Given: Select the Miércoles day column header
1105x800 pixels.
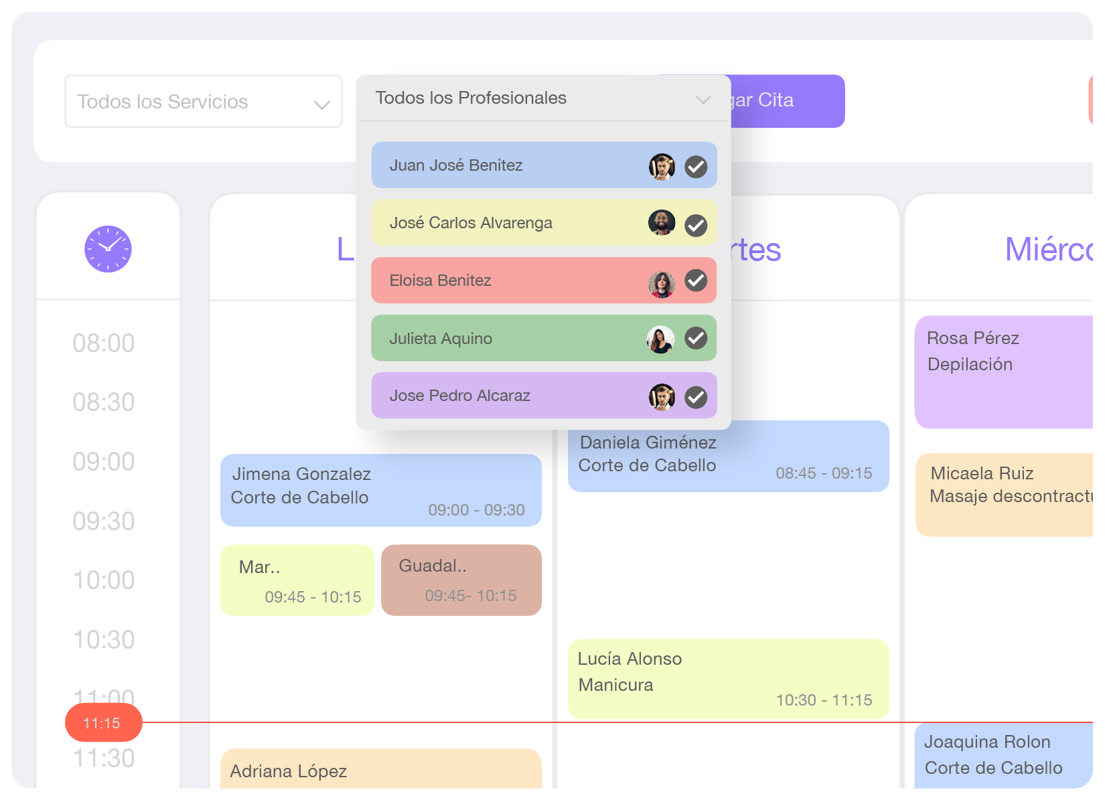Looking at the screenshot, I should click(x=1048, y=249).
